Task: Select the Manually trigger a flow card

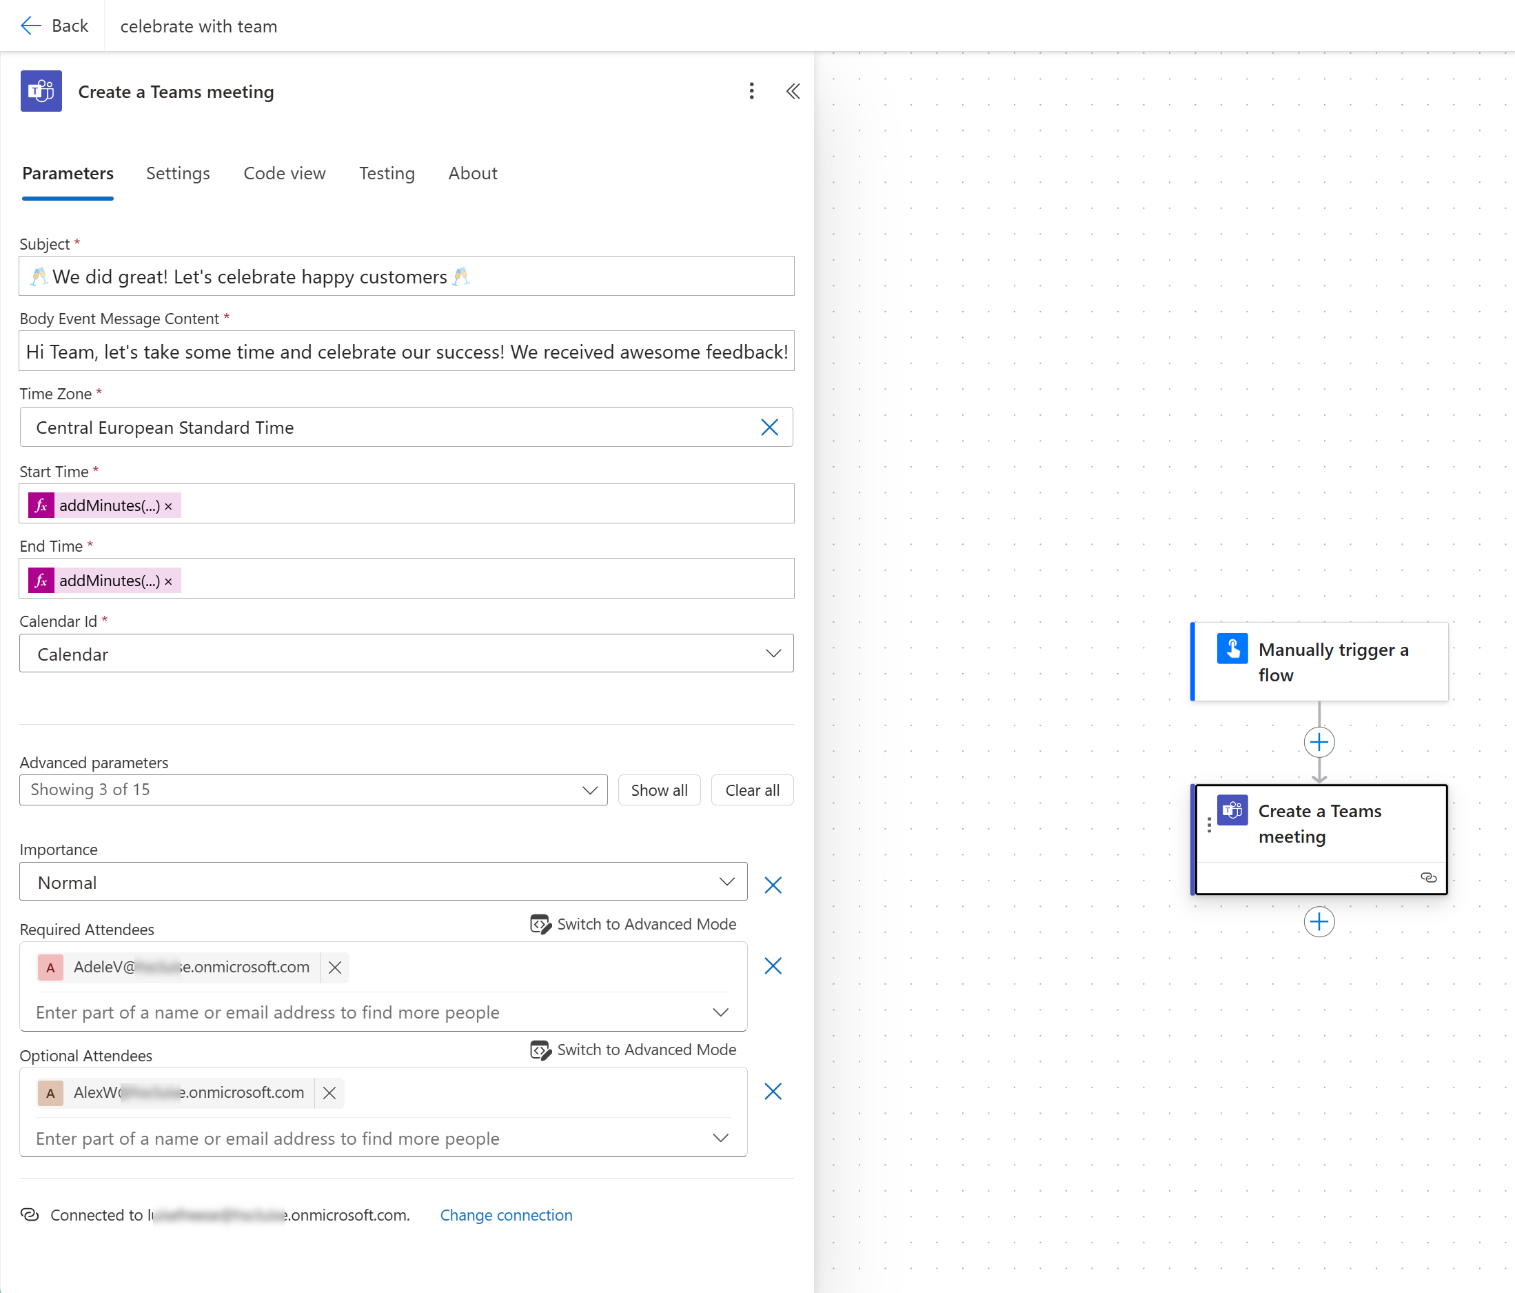Action: (1319, 662)
